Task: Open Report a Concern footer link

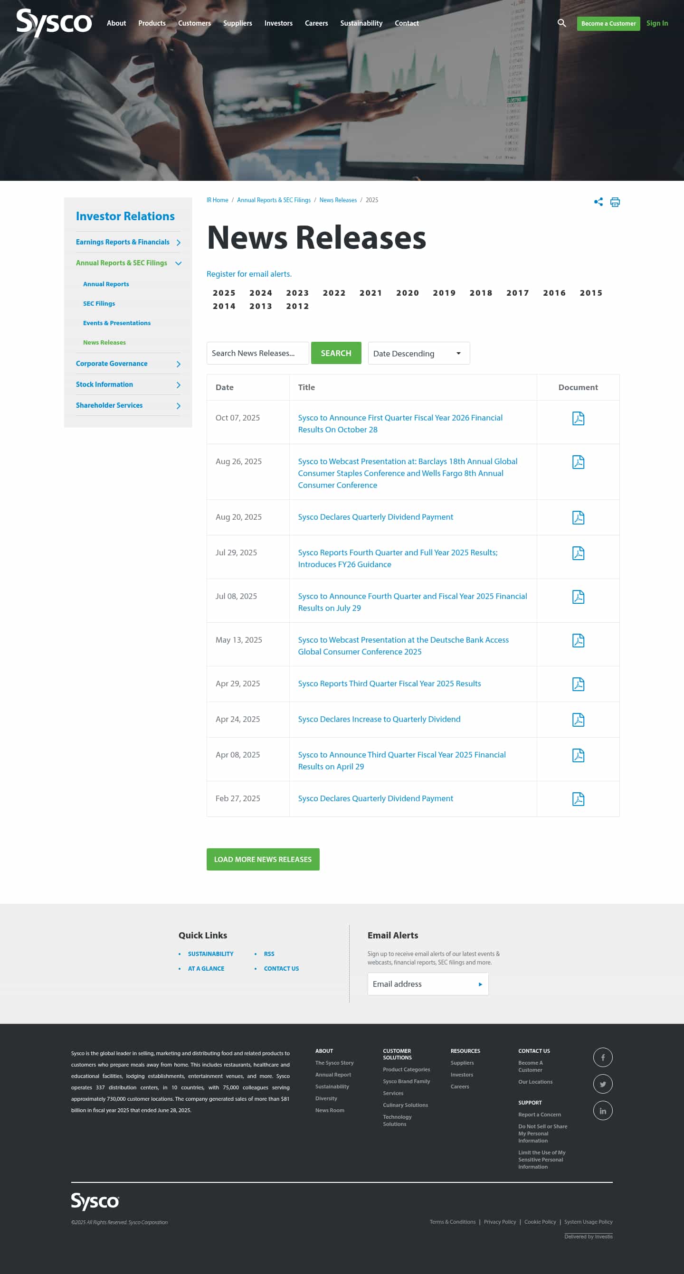Action: pos(540,1115)
